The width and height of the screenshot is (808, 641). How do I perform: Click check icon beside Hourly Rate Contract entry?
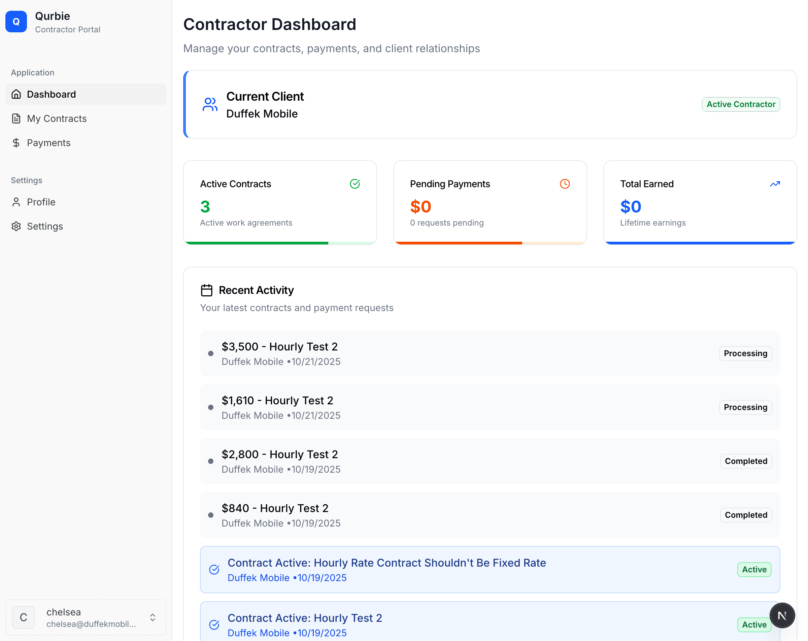(214, 569)
